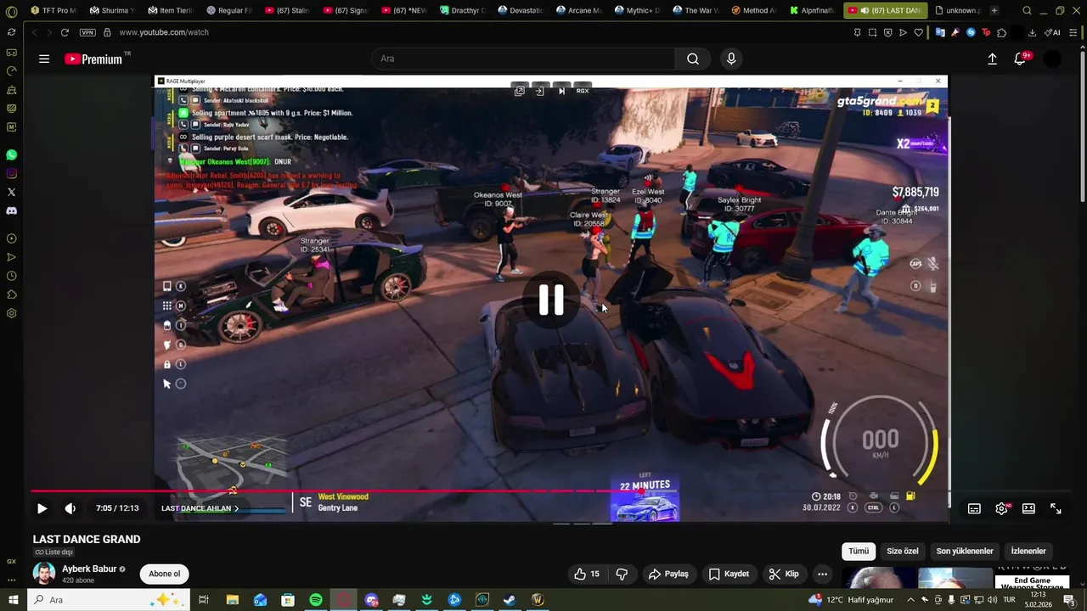Open the browser downloads icon
The width and height of the screenshot is (1087, 611).
[x=1032, y=32]
